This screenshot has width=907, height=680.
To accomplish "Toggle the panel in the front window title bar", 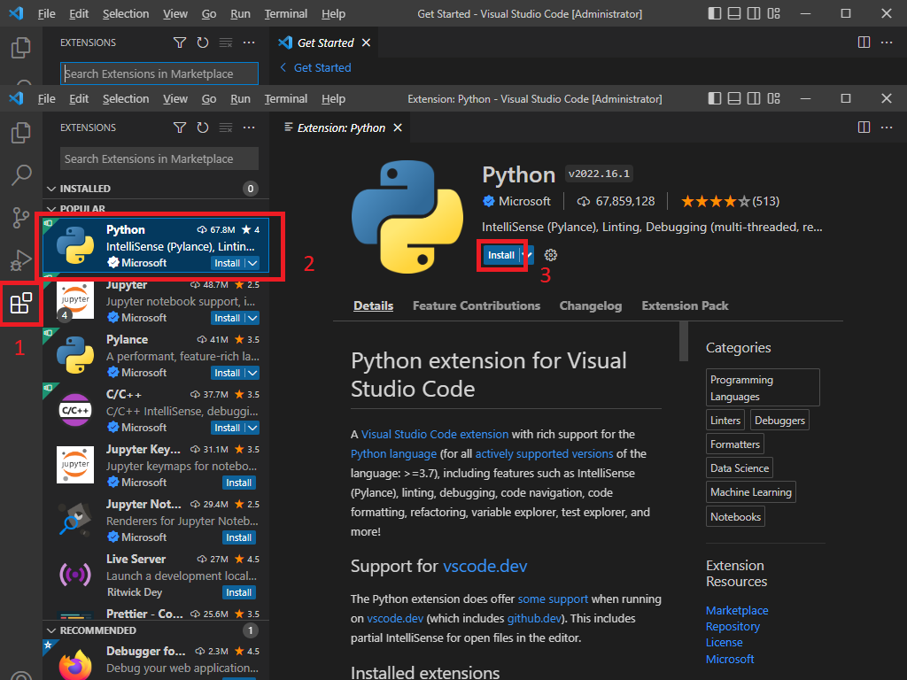I will coord(734,98).
